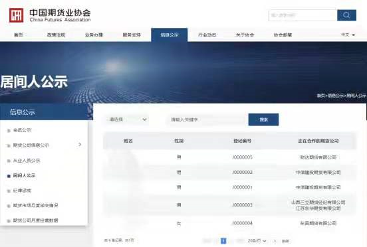Image resolution: width=367 pixels, height=247 pixels.
Task: Click registration number J0000004
Action: (x=243, y=223)
